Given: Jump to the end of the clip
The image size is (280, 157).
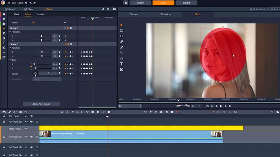Looking at the screenshot, I should [230, 106].
